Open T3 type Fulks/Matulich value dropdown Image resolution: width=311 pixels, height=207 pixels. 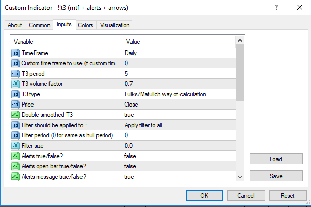click(x=179, y=94)
